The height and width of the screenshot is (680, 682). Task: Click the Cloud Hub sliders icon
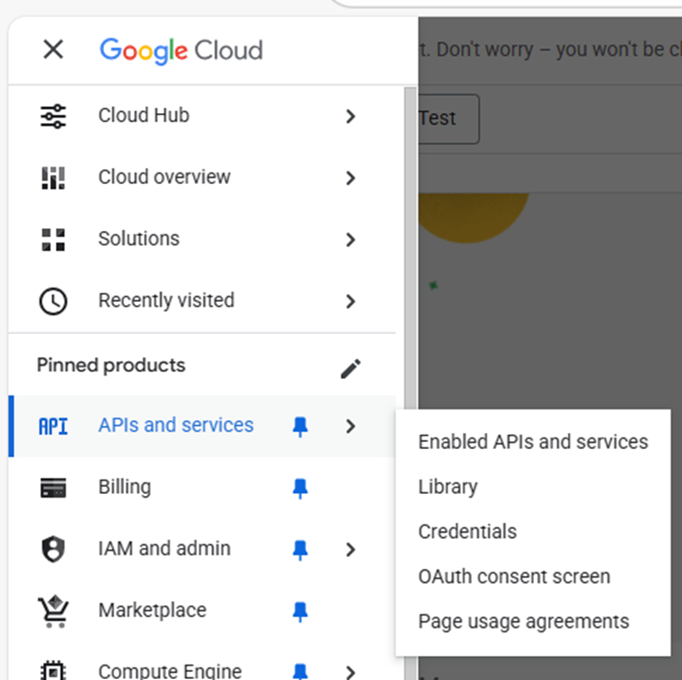[53, 116]
